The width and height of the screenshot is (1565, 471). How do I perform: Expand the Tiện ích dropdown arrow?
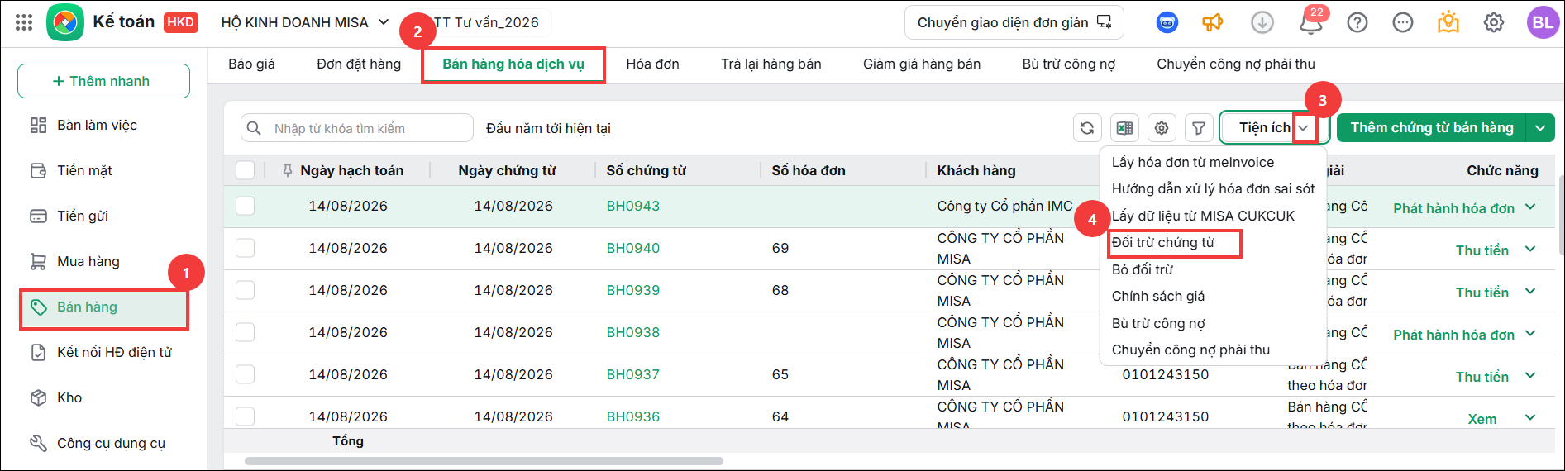1304,128
